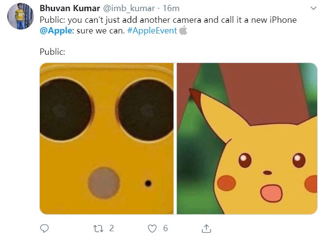Open the surprised Pikachu image
The height and width of the screenshot is (237, 323).
click(x=247, y=139)
